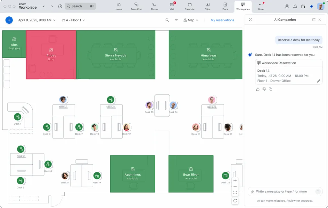The width and height of the screenshot is (328, 208).
Task: Click the blue plus new reservation button
Action: (9, 20)
